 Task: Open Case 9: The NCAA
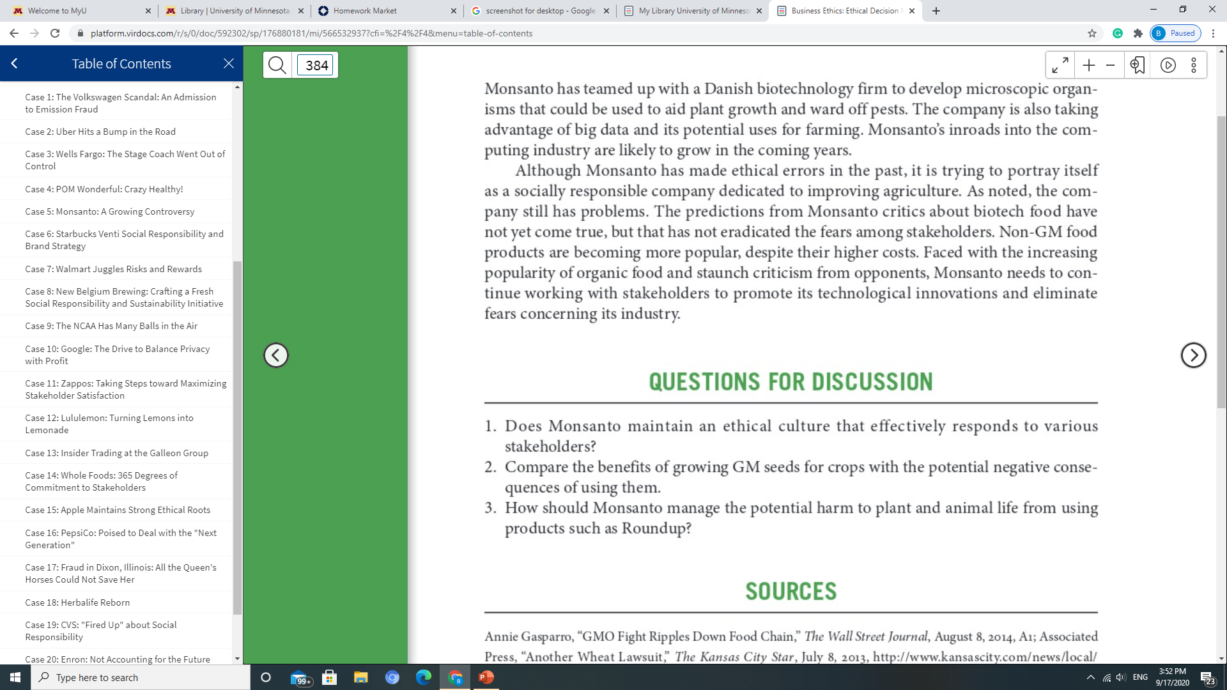(x=112, y=326)
